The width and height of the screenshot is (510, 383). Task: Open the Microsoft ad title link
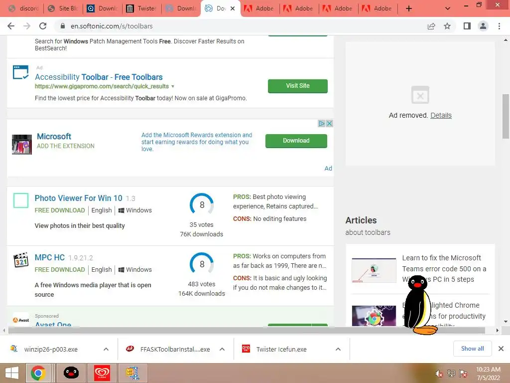54,137
